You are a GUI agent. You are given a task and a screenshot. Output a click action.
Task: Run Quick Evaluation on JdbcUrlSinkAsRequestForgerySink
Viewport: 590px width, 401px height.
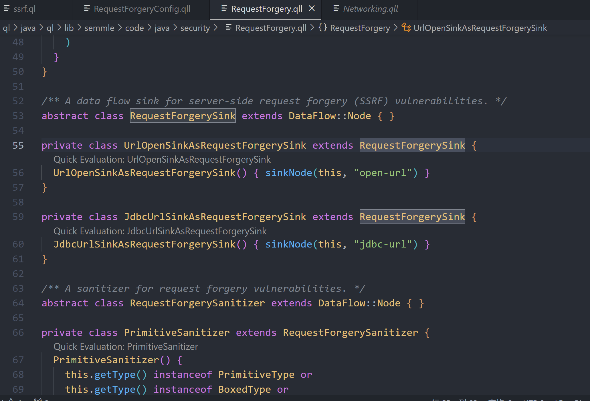click(x=160, y=231)
